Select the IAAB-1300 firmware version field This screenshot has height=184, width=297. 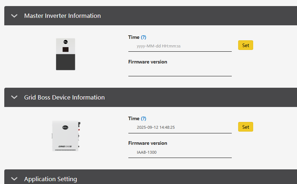(x=180, y=152)
